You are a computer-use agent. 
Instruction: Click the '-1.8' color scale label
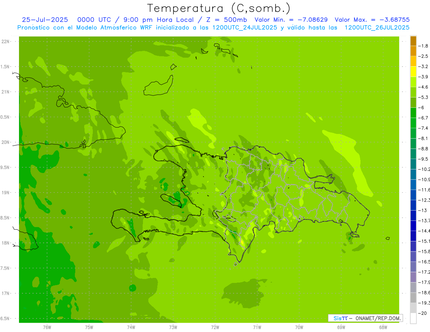tap(423, 46)
